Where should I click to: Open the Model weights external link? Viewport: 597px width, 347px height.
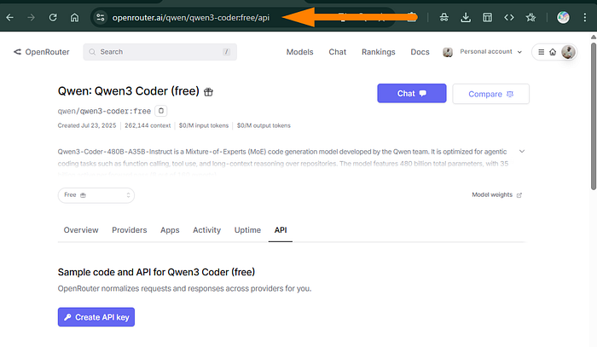[496, 194]
